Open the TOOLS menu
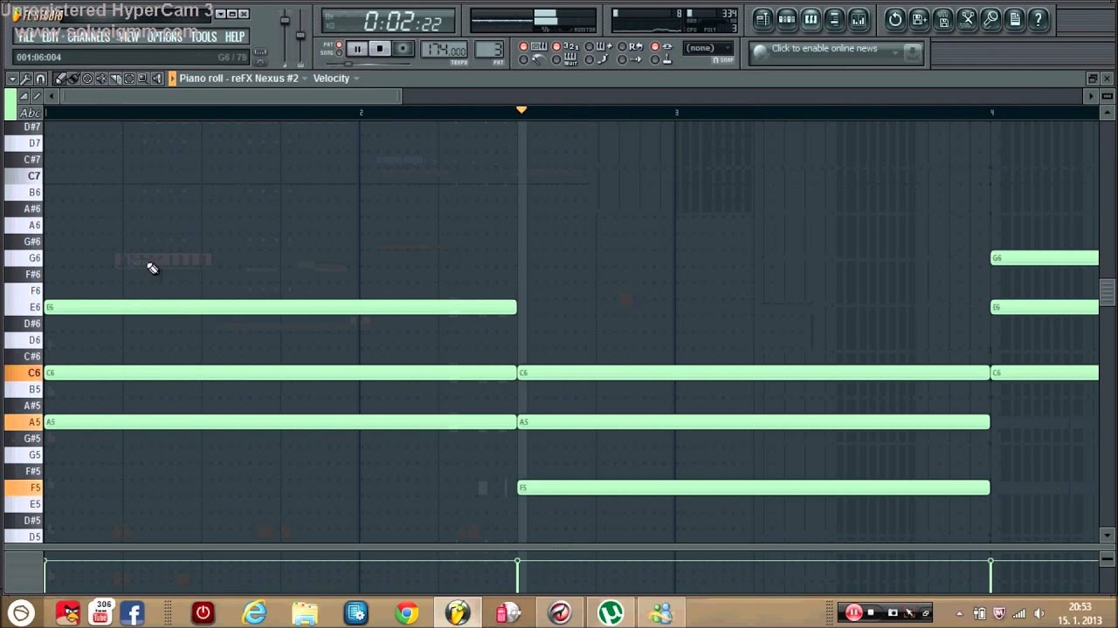Image resolution: width=1118 pixels, height=628 pixels. click(x=204, y=37)
